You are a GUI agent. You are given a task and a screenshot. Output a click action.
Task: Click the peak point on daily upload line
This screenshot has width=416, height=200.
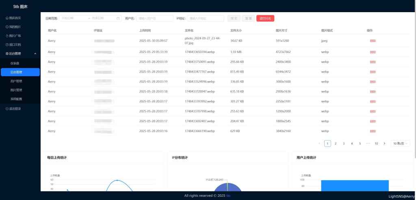[x=117, y=181]
